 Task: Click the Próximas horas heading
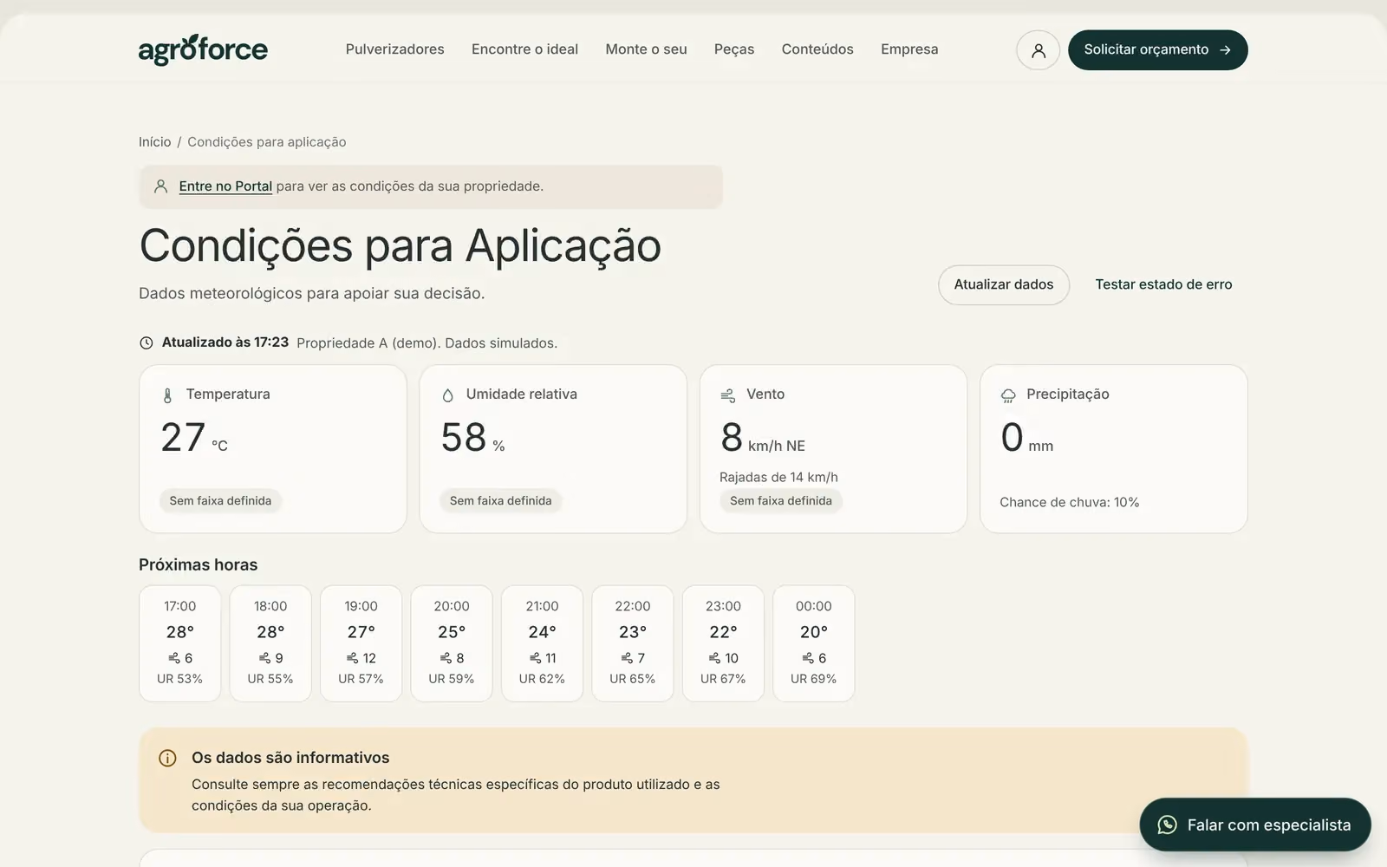[x=198, y=564]
